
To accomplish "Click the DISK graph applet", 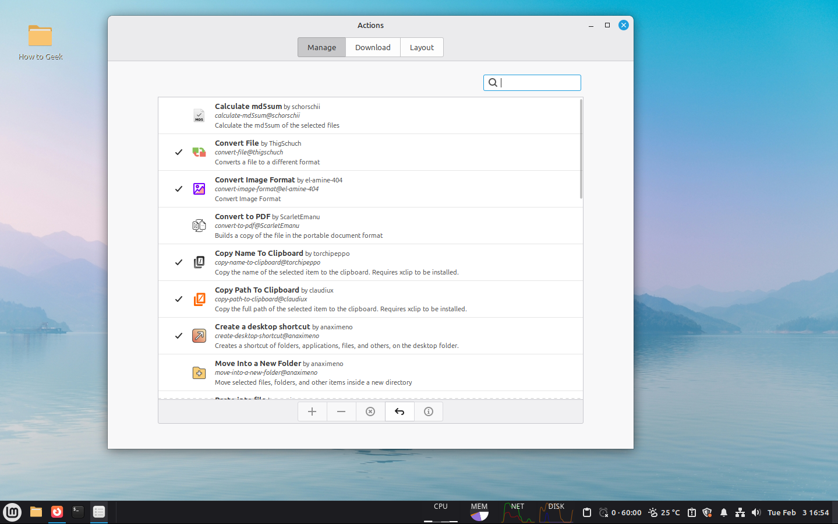I will [x=556, y=512].
